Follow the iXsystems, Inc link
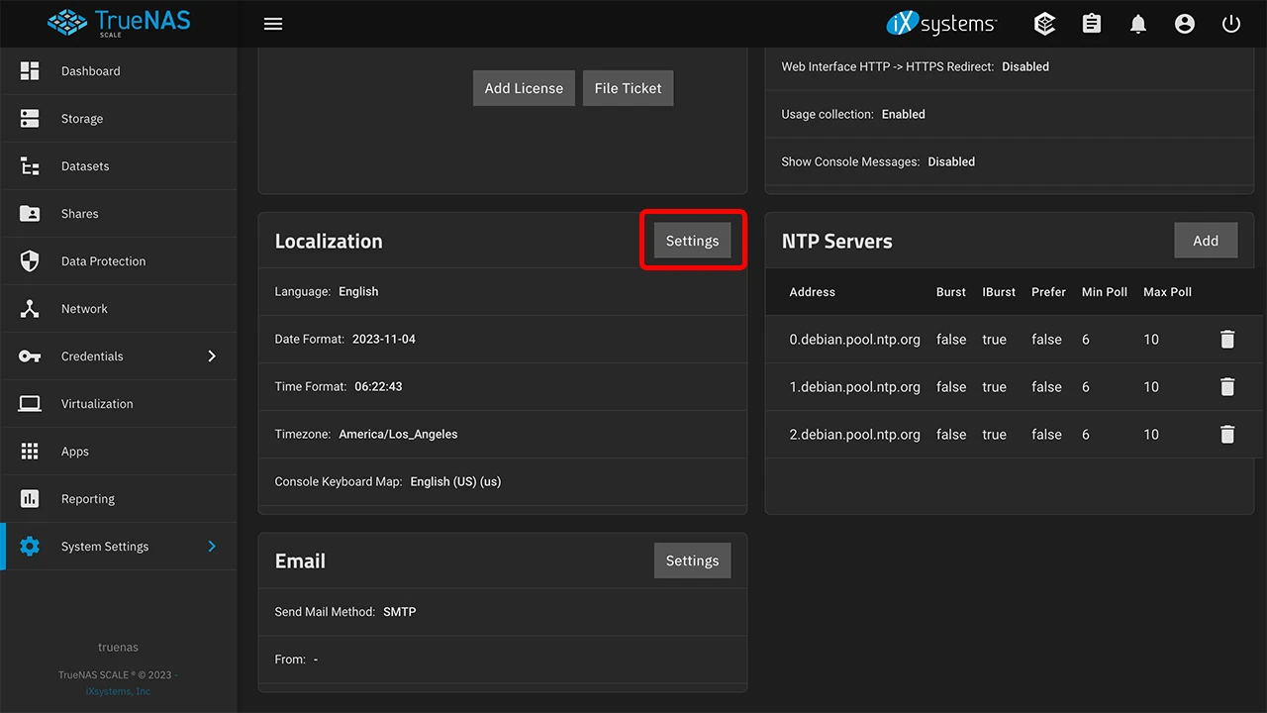The height and width of the screenshot is (713, 1267). (x=118, y=691)
